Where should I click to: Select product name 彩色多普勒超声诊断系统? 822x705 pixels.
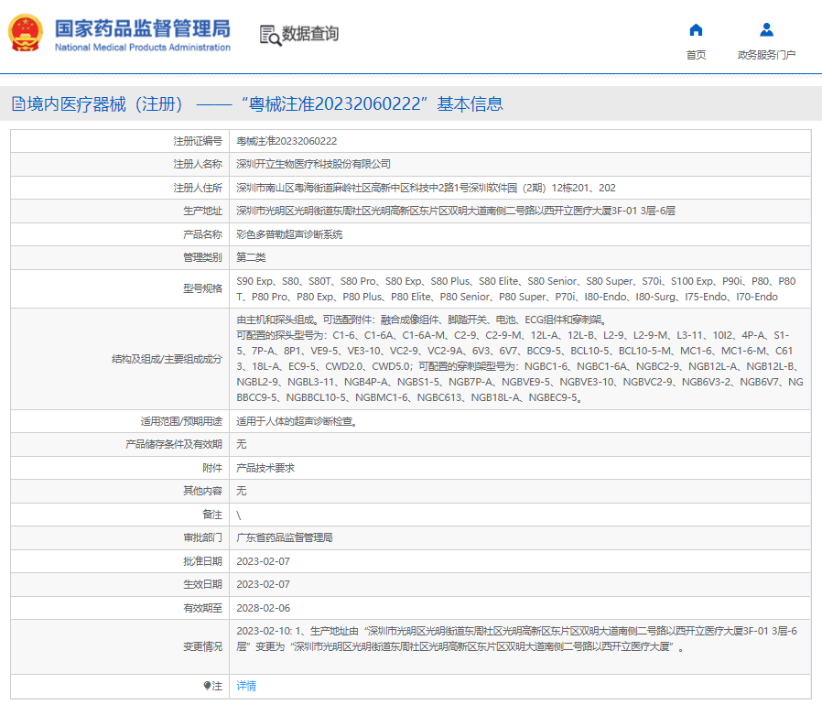coord(289,234)
